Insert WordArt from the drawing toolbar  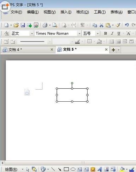pyautogui.click(x=100, y=169)
